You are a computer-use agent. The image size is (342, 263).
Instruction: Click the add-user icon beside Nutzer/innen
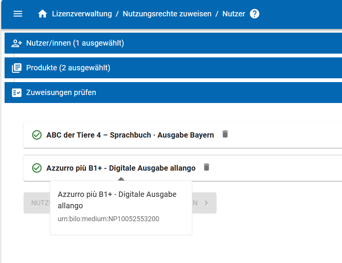[17, 43]
